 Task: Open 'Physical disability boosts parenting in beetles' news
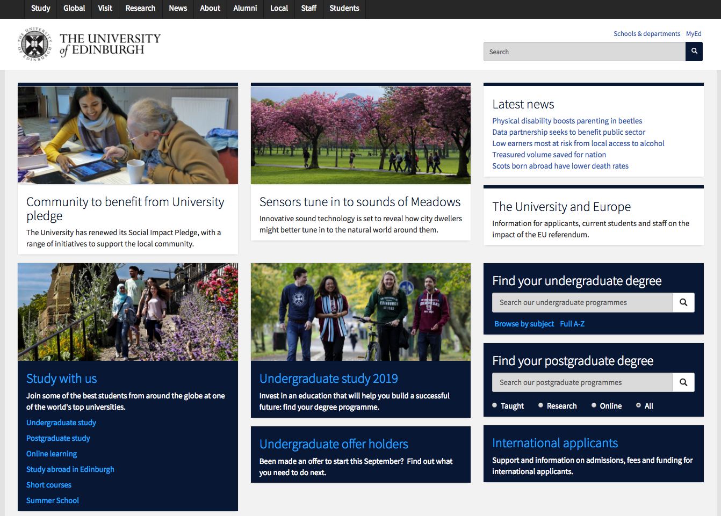click(567, 121)
